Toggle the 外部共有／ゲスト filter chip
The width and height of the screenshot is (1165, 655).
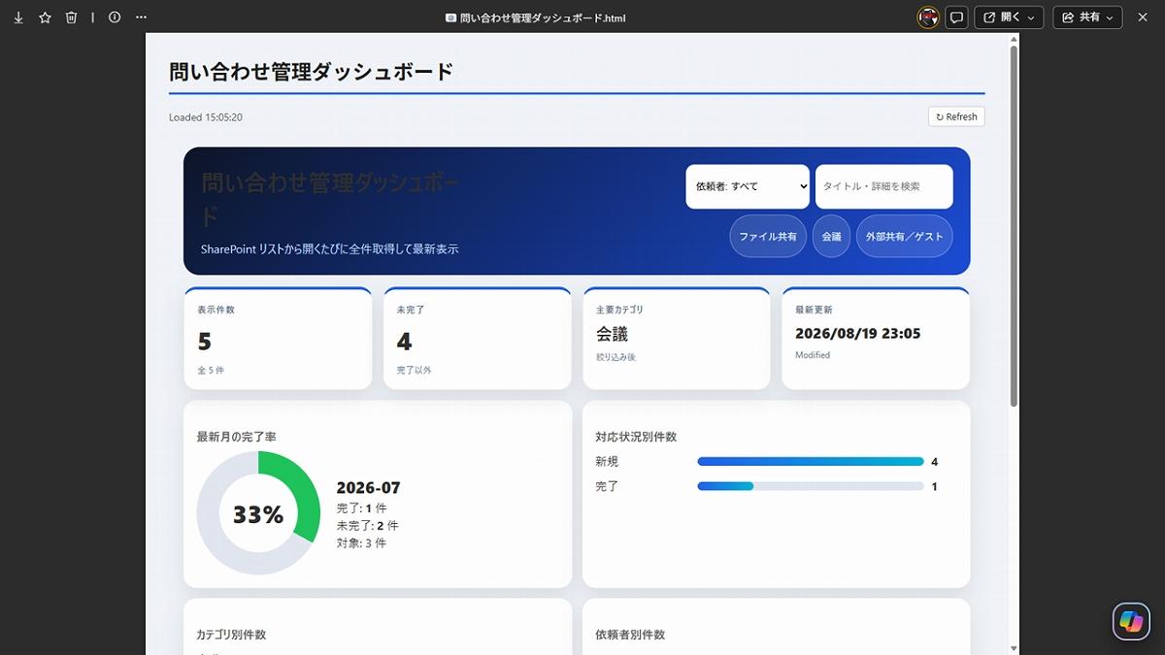904,237
